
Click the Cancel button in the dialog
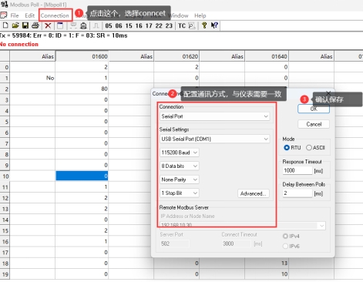[x=314, y=124]
